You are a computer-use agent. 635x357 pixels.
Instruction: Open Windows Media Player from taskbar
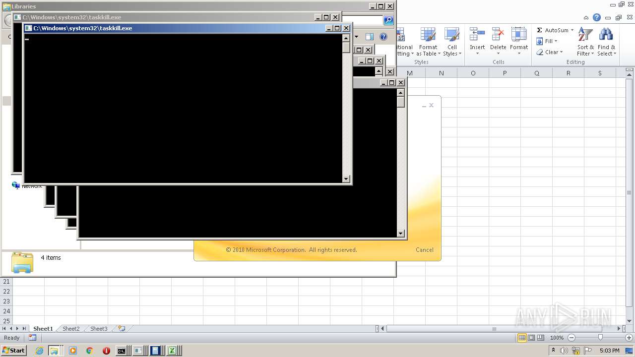73,351
